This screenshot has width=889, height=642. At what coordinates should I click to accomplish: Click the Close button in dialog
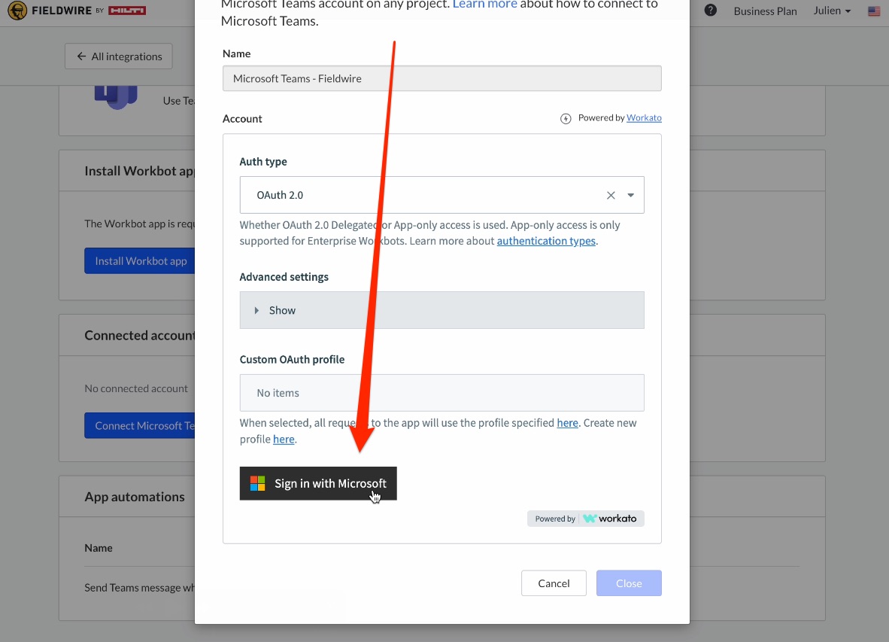(x=629, y=583)
